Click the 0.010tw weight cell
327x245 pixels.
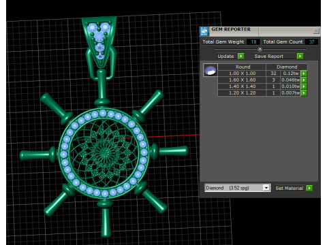pos(291,86)
